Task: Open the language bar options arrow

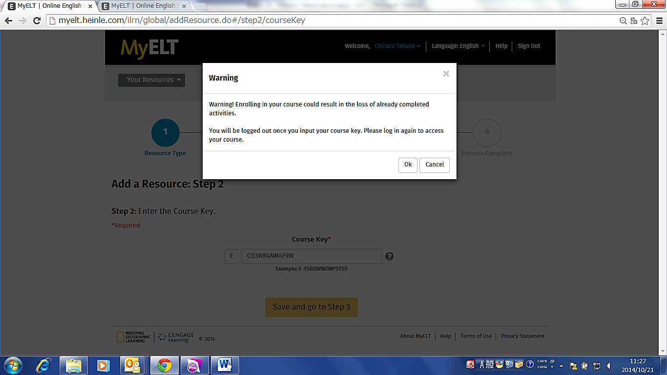Action: click(x=552, y=367)
